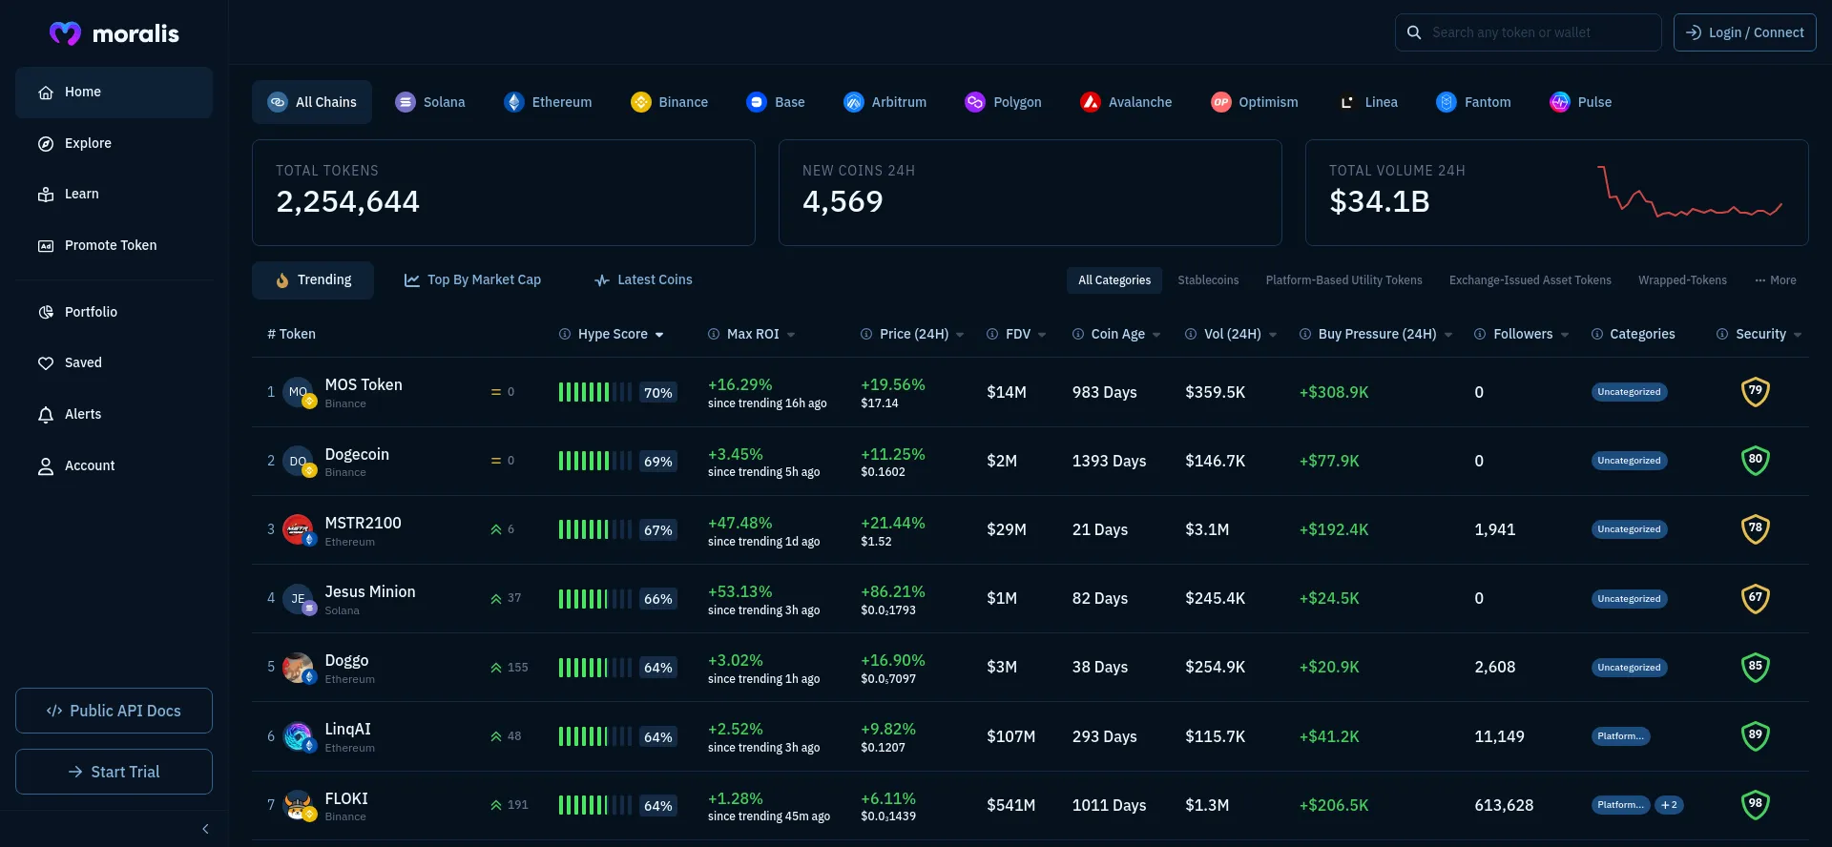Focus the token or wallet search field
The image size is (1832, 847).
pyautogui.click(x=1538, y=32)
